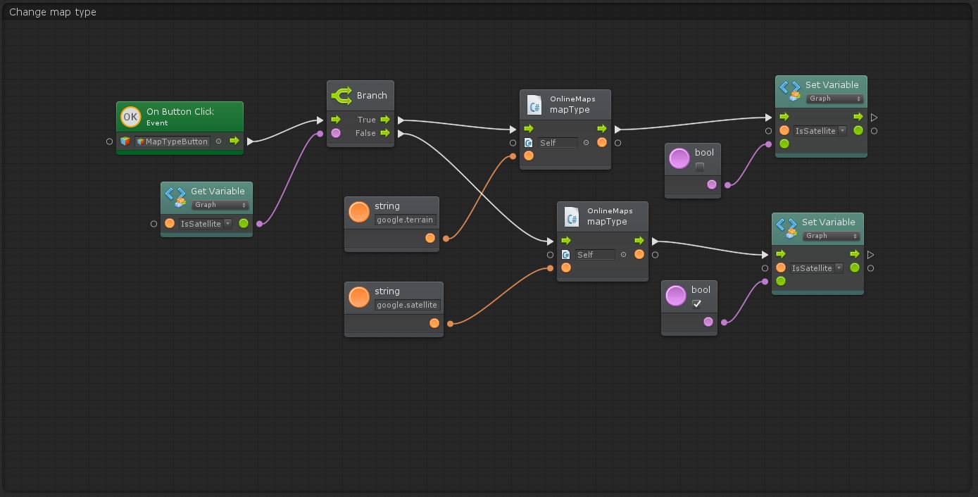
Task: Click the upper mapType node's output flow arrow
Action: click(x=602, y=129)
